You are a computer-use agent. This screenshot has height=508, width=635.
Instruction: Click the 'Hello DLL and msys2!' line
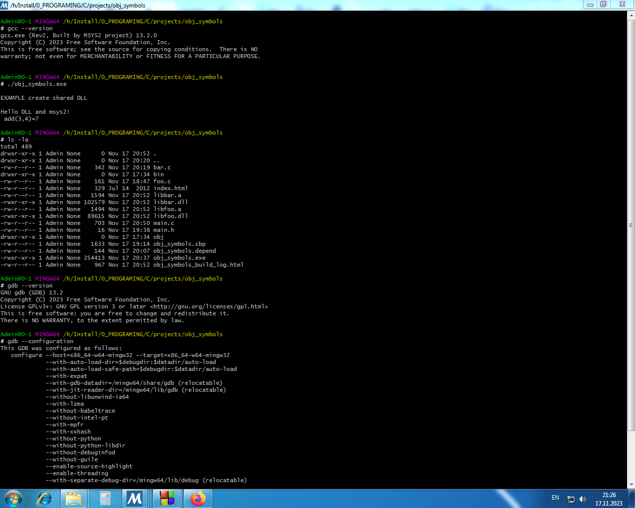(35, 112)
